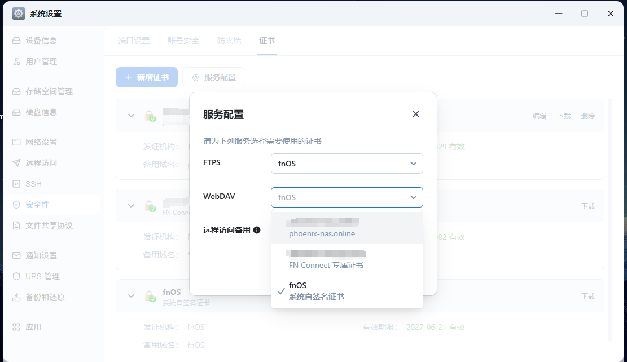Close the 服务配置 dialog
Screen dimensions: 627x362
[416, 114]
